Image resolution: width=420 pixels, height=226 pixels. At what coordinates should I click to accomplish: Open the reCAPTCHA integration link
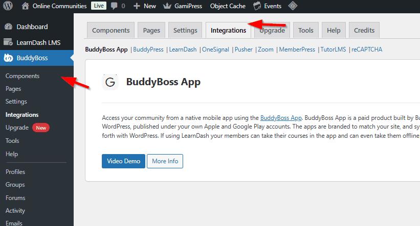(x=367, y=49)
